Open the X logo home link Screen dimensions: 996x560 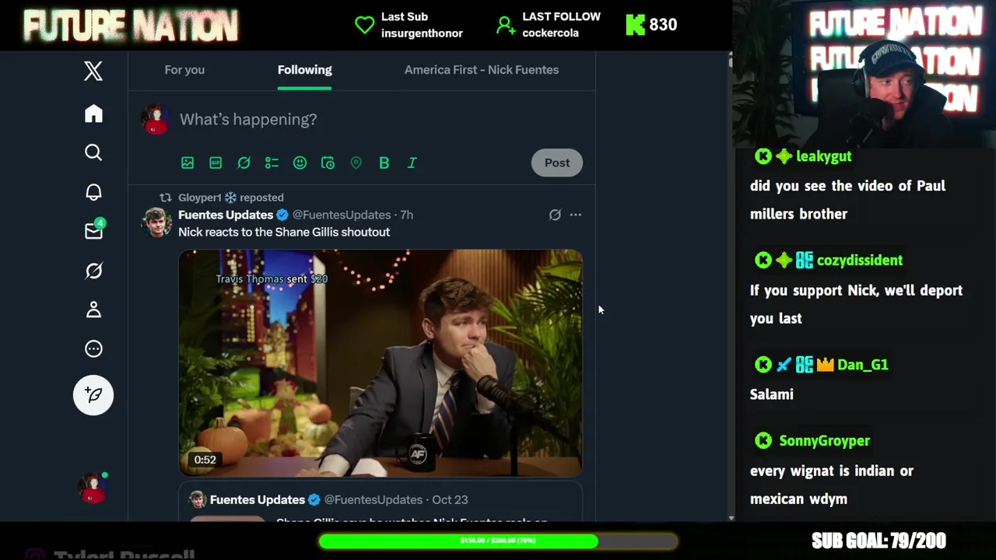click(x=93, y=71)
